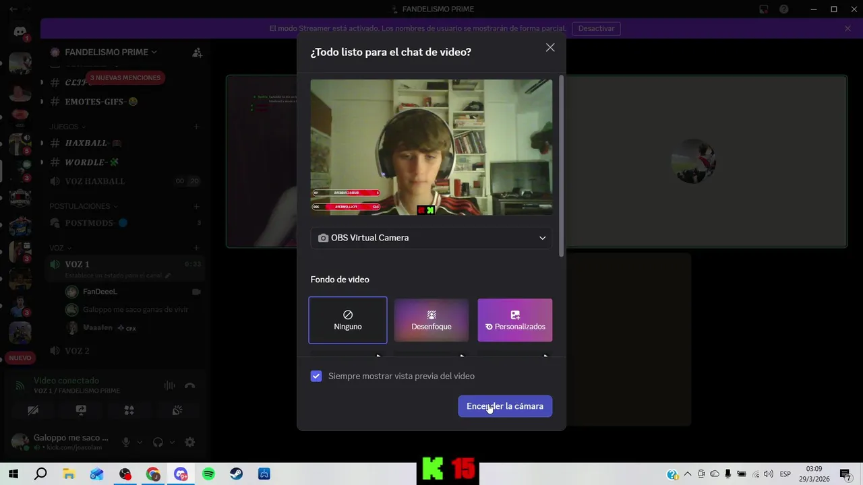Open Steam from taskbar
Image resolution: width=863 pixels, height=485 pixels.
(236, 474)
